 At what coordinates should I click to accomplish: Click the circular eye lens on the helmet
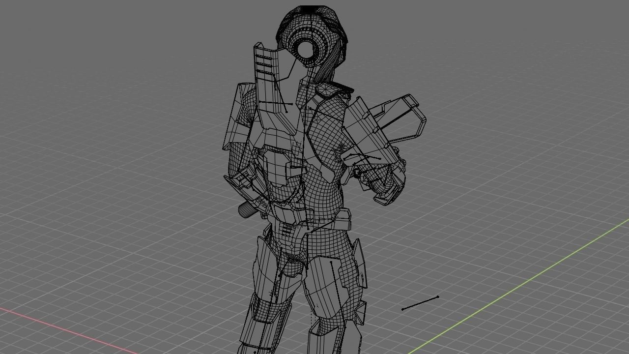tap(306, 49)
